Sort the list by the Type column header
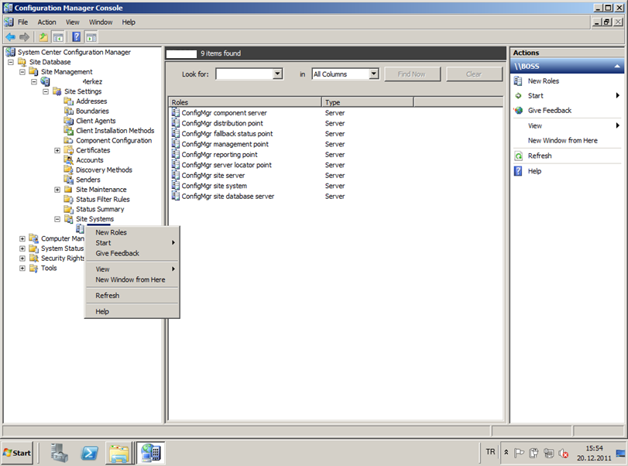This screenshot has height=466, width=628. click(367, 102)
